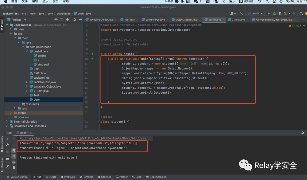The image size is (307, 180).
Task: Click the stop icon in Run panel
Action: point(7,152)
